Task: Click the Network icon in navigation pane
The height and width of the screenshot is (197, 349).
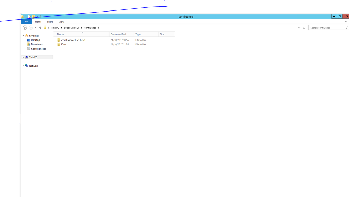Action: (27, 66)
